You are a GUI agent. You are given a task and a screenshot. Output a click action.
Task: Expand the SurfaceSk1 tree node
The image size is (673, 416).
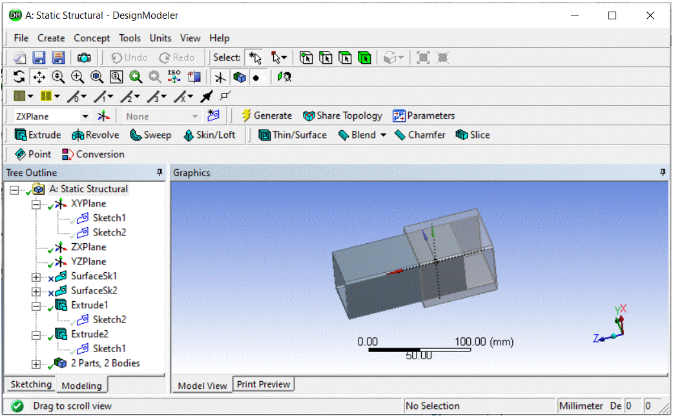click(36, 277)
